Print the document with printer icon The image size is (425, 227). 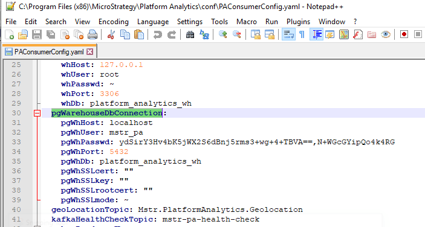point(92,34)
